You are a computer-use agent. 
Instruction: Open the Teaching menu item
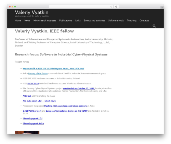(x=132, y=20)
